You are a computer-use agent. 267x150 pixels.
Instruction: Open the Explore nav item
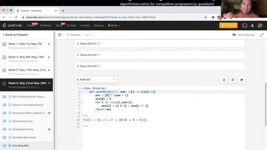tap(31, 25)
